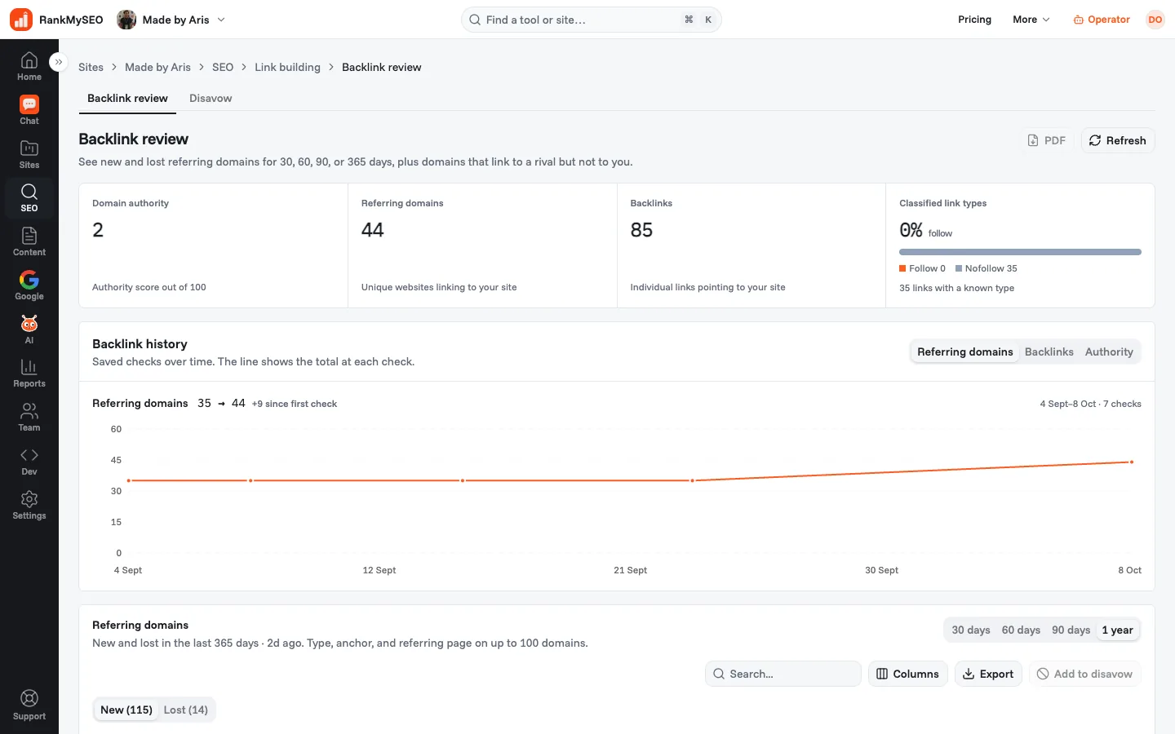Go to SEO breadcrumb
1175x734 pixels.
pos(223,67)
